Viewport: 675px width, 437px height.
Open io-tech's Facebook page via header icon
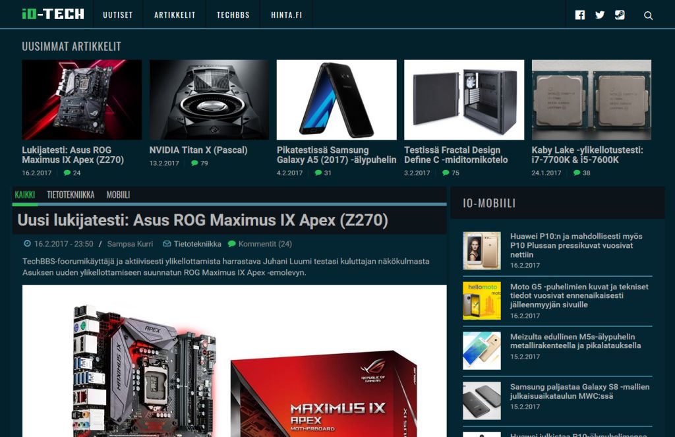click(580, 15)
